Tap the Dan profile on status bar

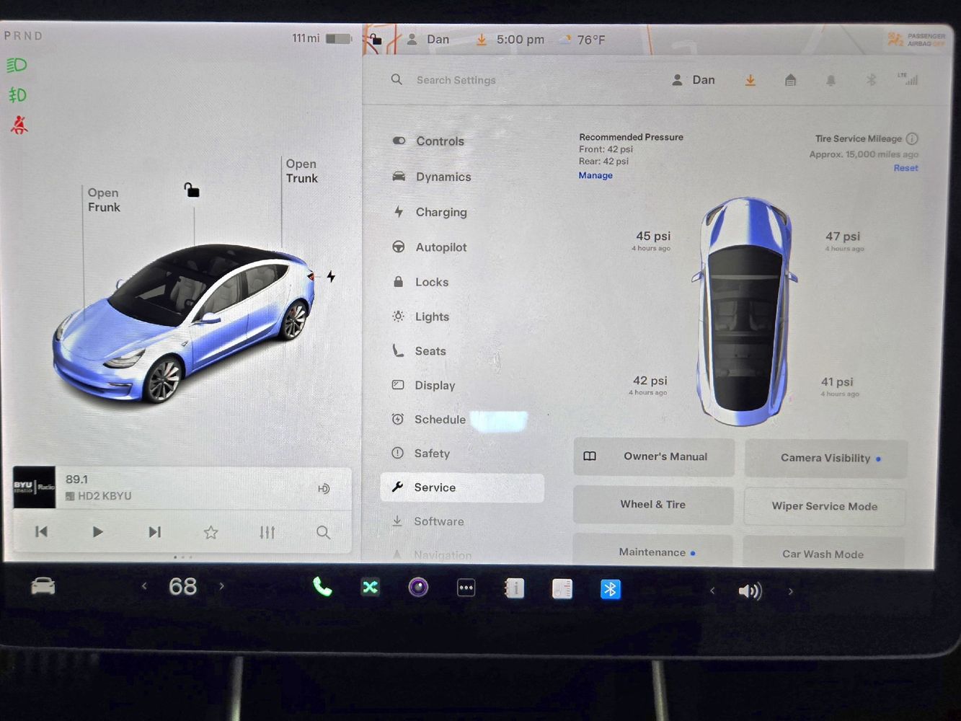coord(428,40)
